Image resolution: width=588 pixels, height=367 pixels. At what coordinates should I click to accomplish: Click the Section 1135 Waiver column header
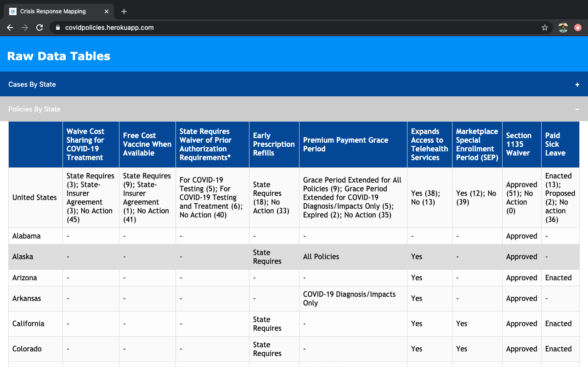coord(522,145)
